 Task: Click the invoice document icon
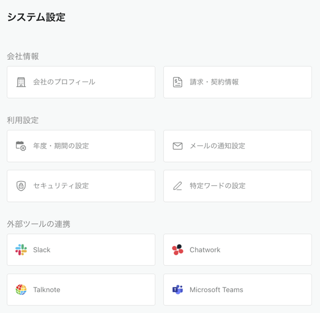pos(178,82)
